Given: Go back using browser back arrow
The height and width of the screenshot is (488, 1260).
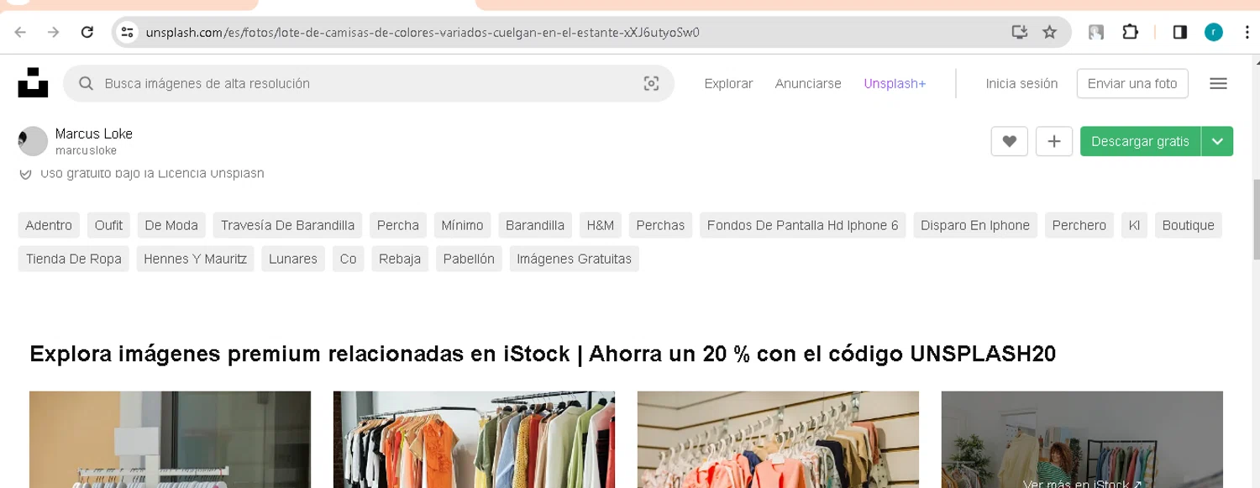Looking at the screenshot, I should [20, 32].
